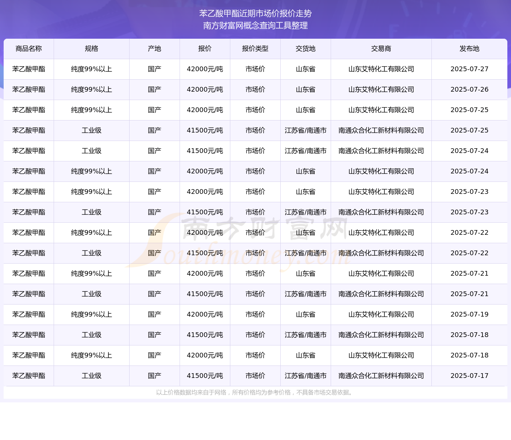Image resolution: width=511 pixels, height=440 pixels.
Task: Click 42000元/吨 in the 2025-07-19 row
Action: click(205, 314)
